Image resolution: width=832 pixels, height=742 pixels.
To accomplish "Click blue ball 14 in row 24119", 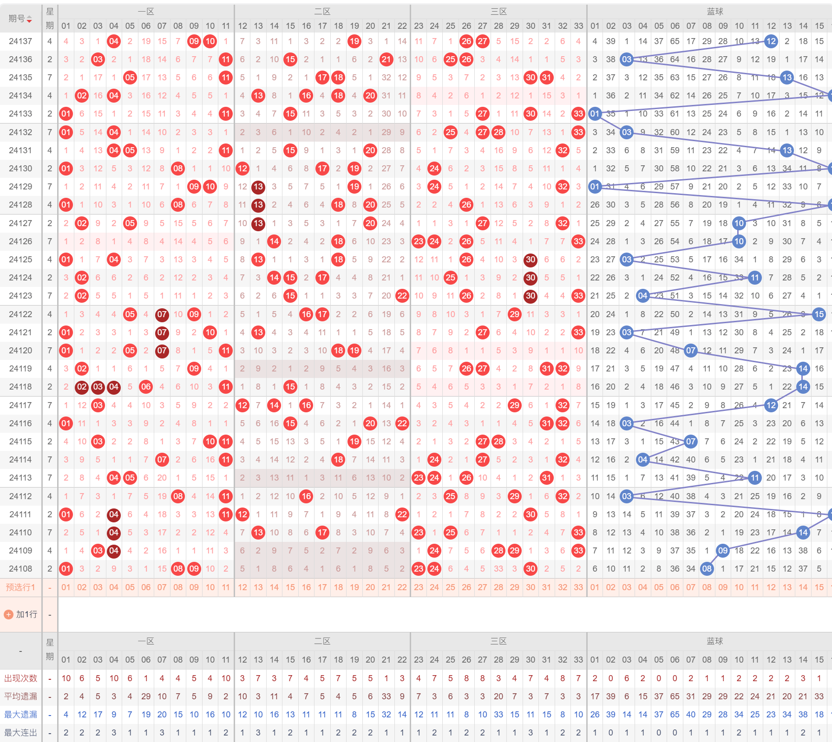I will 803,369.
